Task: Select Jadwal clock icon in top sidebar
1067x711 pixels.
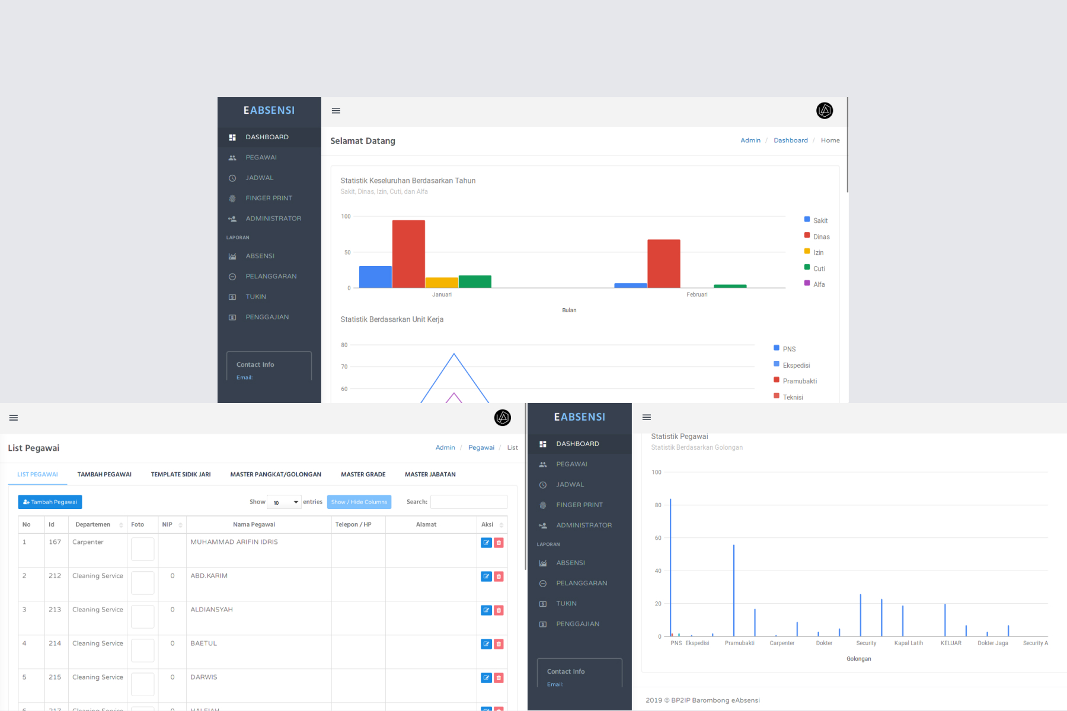Action: coord(232,178)
